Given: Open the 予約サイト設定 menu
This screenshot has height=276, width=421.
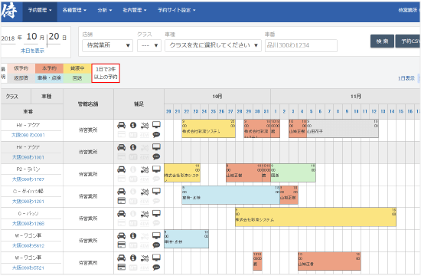Looking at the screenshot, I should (176, 10).
